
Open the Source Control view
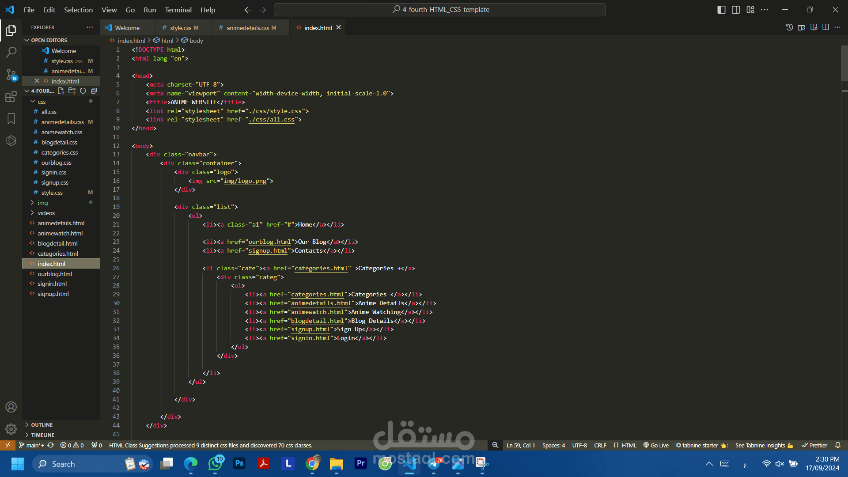coord(11,74)
